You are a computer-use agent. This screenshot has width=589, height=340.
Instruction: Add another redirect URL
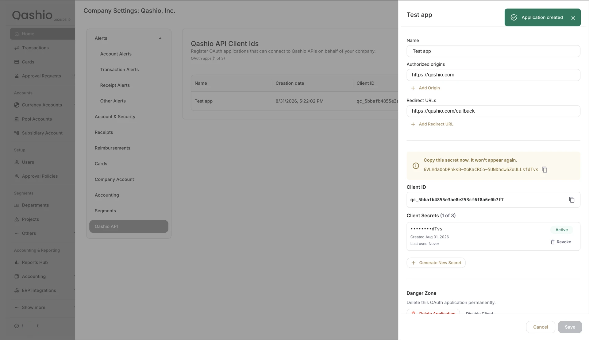pyautogui.click(x=432, y=124)
